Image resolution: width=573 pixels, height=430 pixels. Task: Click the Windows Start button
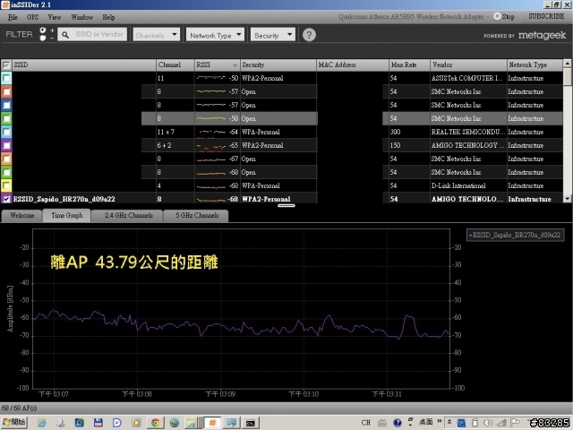point(14,422)
